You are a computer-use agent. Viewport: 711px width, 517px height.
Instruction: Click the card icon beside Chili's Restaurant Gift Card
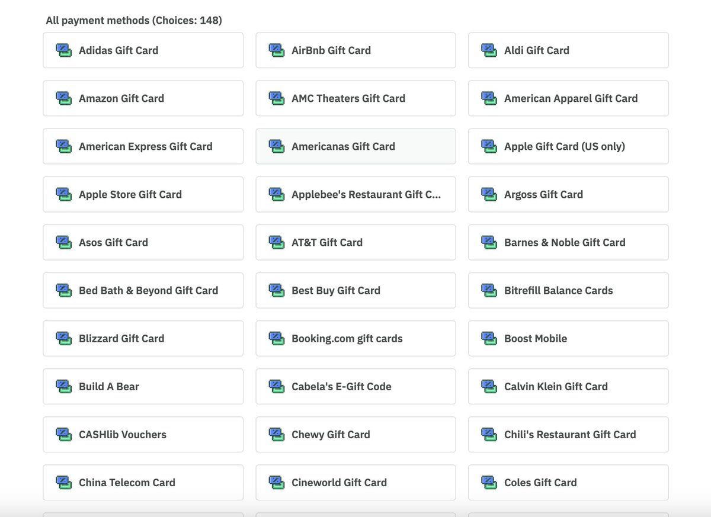click(489, 434)
